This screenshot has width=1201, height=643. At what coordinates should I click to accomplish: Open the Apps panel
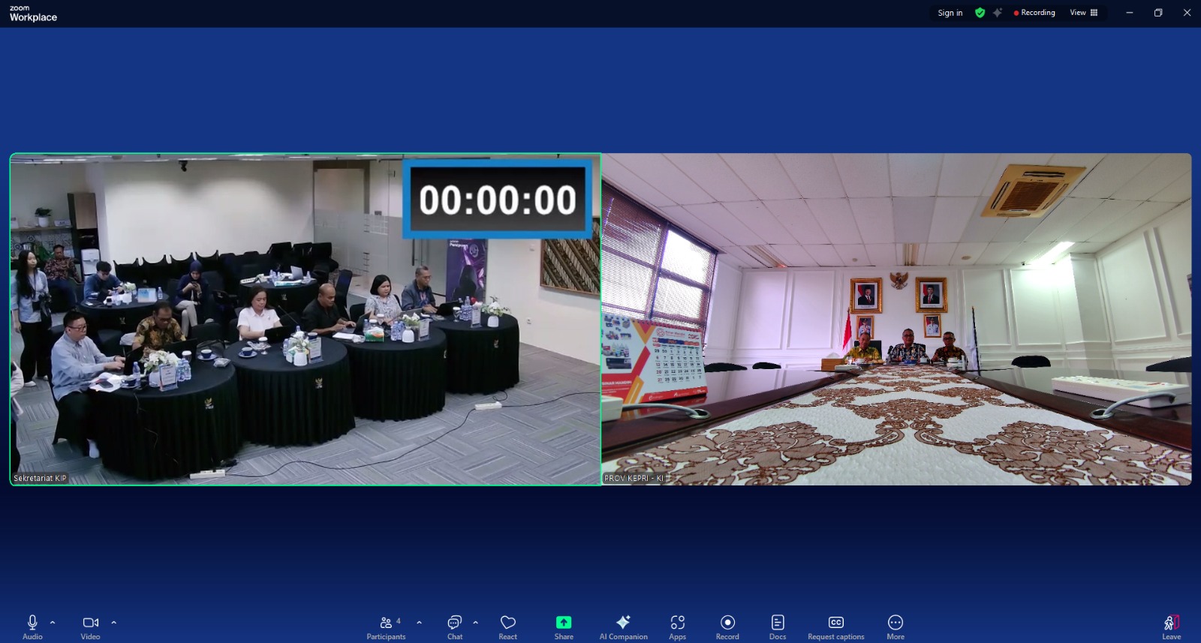coord(677,626)
